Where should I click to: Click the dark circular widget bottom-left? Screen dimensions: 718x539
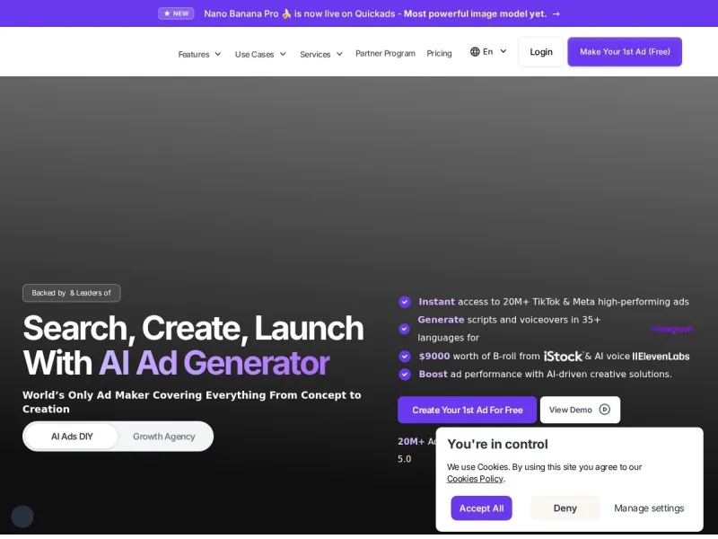tap(22, 517)
